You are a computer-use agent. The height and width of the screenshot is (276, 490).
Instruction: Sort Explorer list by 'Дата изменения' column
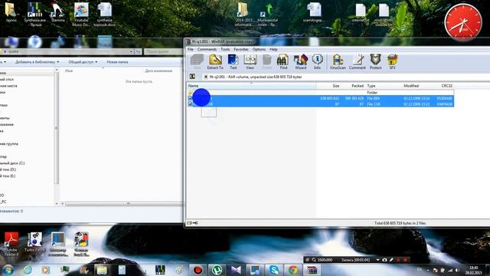158,71
